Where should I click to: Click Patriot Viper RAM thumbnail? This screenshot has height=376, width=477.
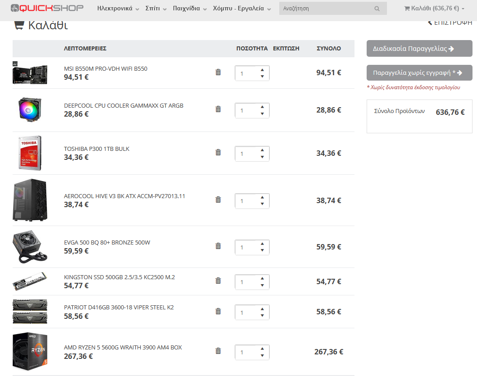(30, 312)
